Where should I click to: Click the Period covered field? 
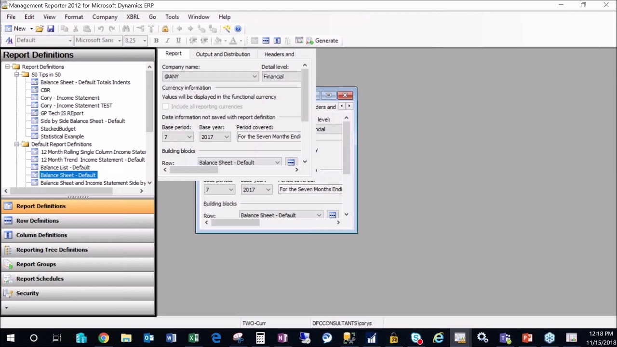(268, 137)
